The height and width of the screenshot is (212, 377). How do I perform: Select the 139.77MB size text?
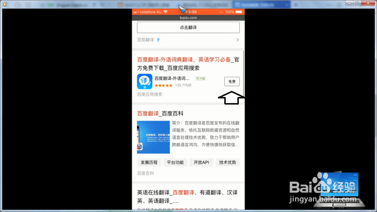pos(183,85)
